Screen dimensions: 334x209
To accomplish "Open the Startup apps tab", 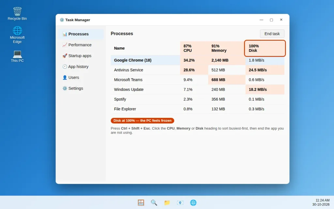I will 81,56.
